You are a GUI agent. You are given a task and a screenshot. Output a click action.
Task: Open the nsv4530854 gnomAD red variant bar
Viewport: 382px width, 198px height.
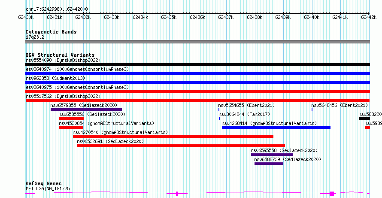click(x=71, y=128)
